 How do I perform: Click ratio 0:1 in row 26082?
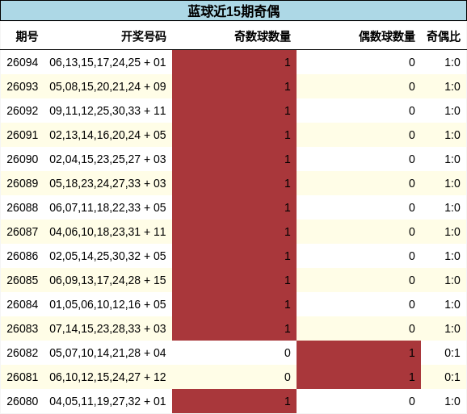pyautogui.click(x=452, y=353)
